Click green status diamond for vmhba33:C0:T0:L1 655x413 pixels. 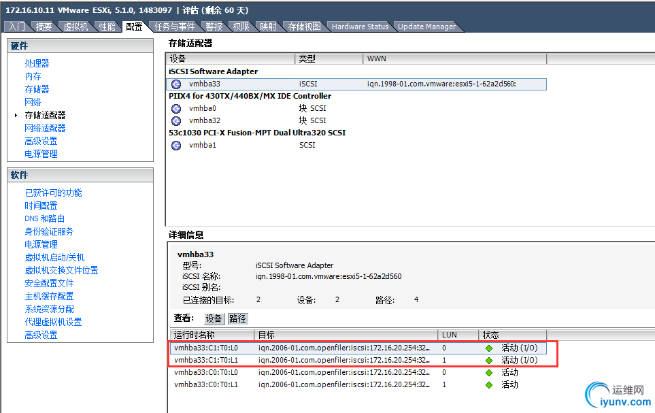[489, 385]
